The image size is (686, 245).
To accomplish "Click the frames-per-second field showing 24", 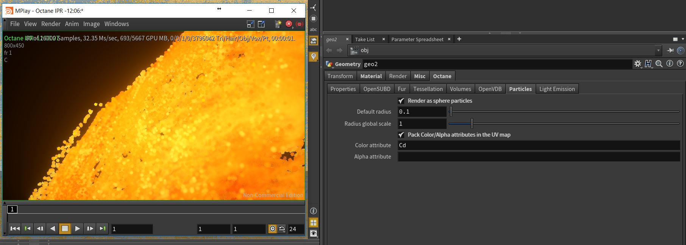I will point(296,229).
